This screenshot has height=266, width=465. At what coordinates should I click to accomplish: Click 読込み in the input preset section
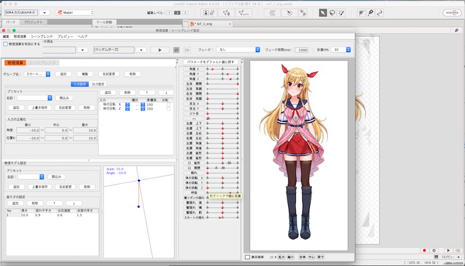[x=64, y=98]
